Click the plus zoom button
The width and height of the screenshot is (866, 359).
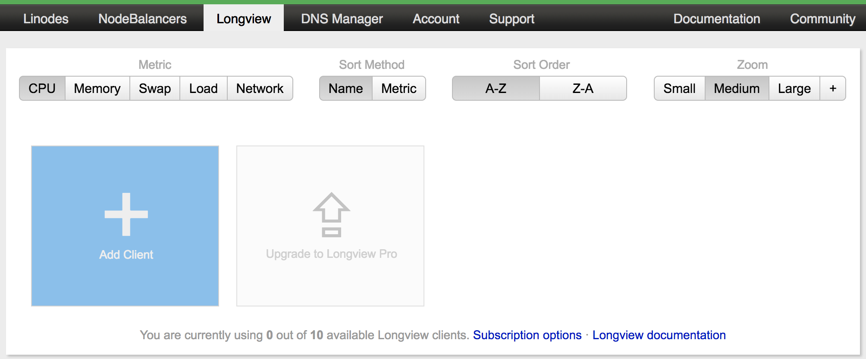(832, 88)
